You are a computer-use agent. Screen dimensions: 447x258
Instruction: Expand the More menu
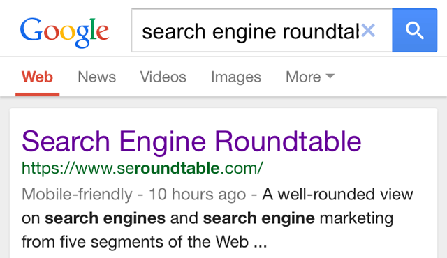click(x=310, y=77)
